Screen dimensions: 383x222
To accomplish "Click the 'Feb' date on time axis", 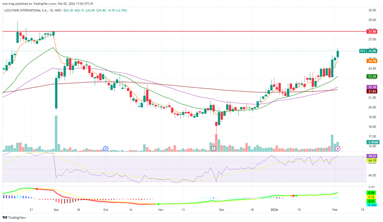I will 335,210.
